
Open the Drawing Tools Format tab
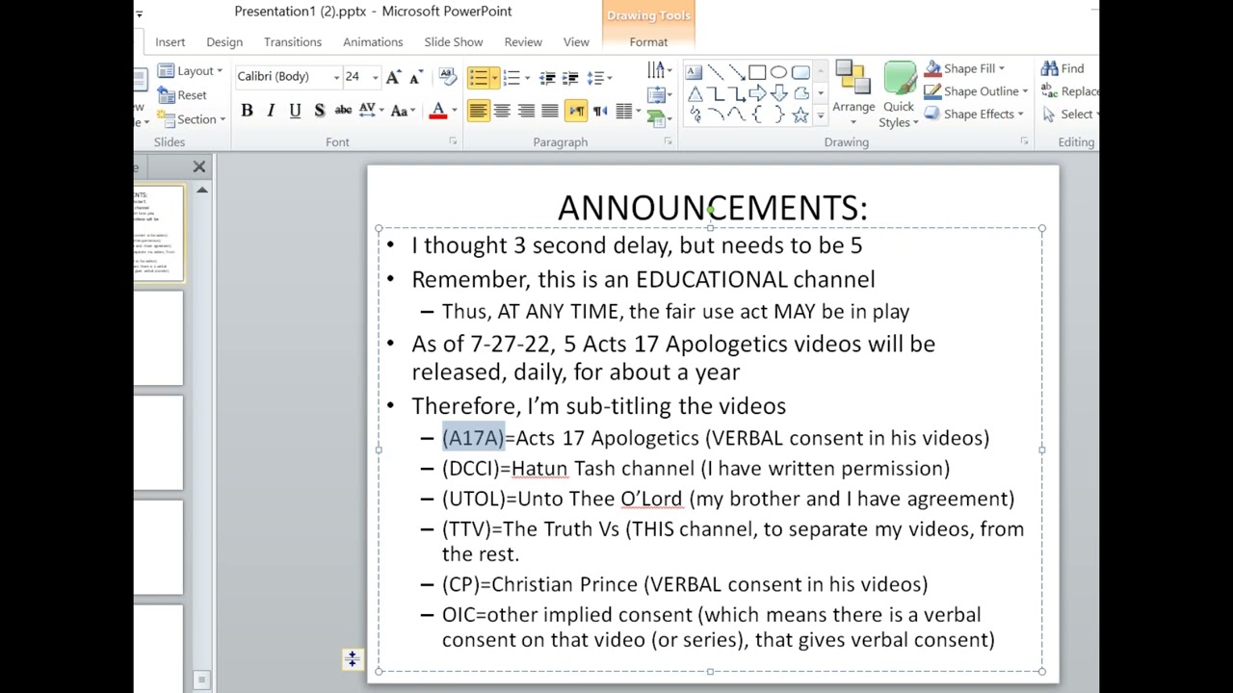click(x=648, y=42)
